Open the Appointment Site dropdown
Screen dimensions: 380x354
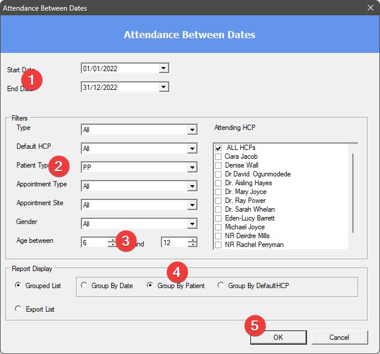191,205
